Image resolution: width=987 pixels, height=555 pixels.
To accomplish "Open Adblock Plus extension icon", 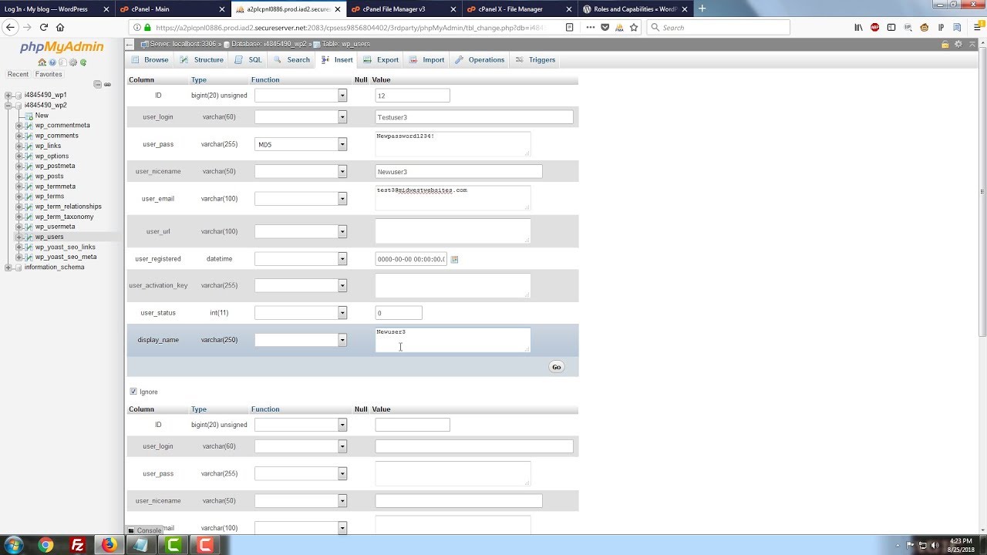I will coord(874,27).
